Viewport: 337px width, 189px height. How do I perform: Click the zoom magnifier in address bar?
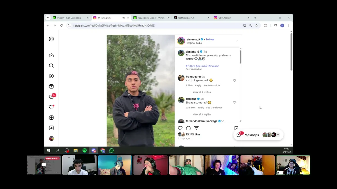click(250, 25)
